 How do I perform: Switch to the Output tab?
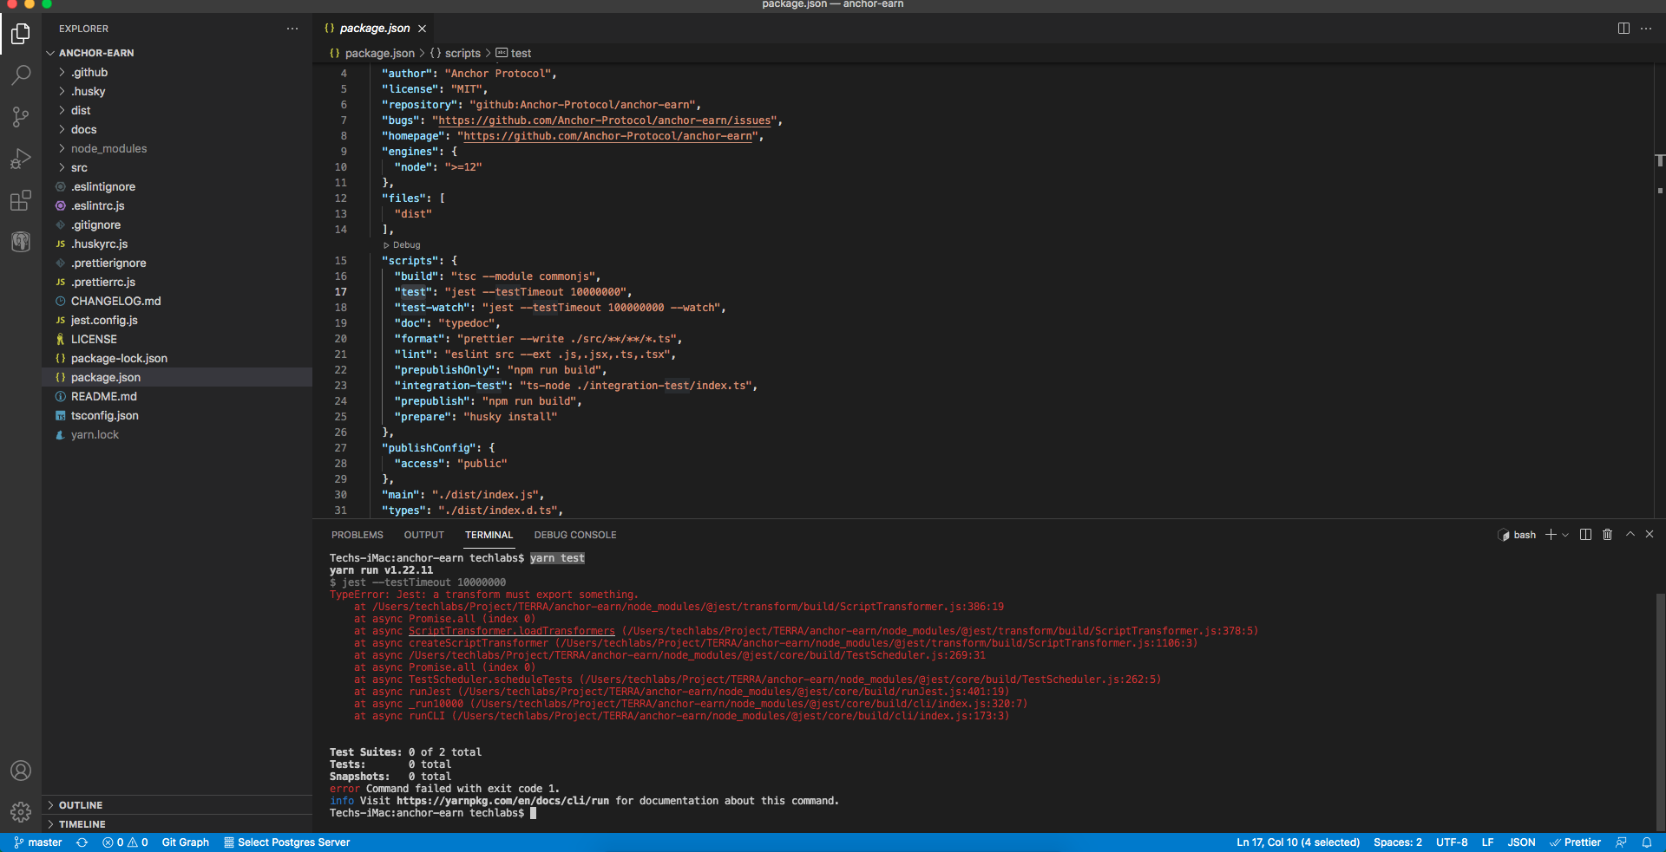click(423, 535)
